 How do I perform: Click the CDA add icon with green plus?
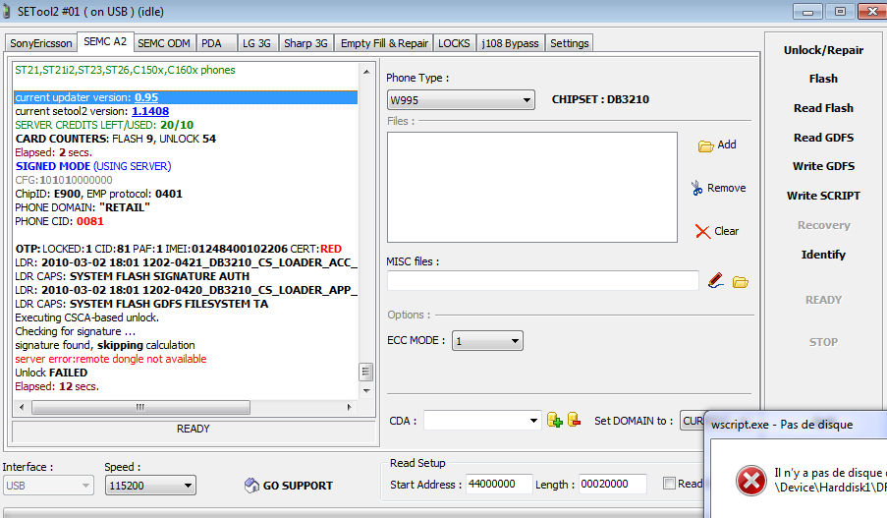coord(554,420)
